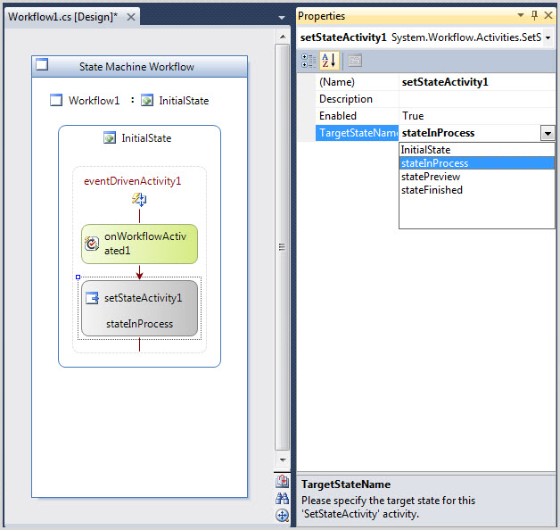560x530 pixels.
Task: Click the pan tool icon below the scrollbar
Action: tap(282, 515)
